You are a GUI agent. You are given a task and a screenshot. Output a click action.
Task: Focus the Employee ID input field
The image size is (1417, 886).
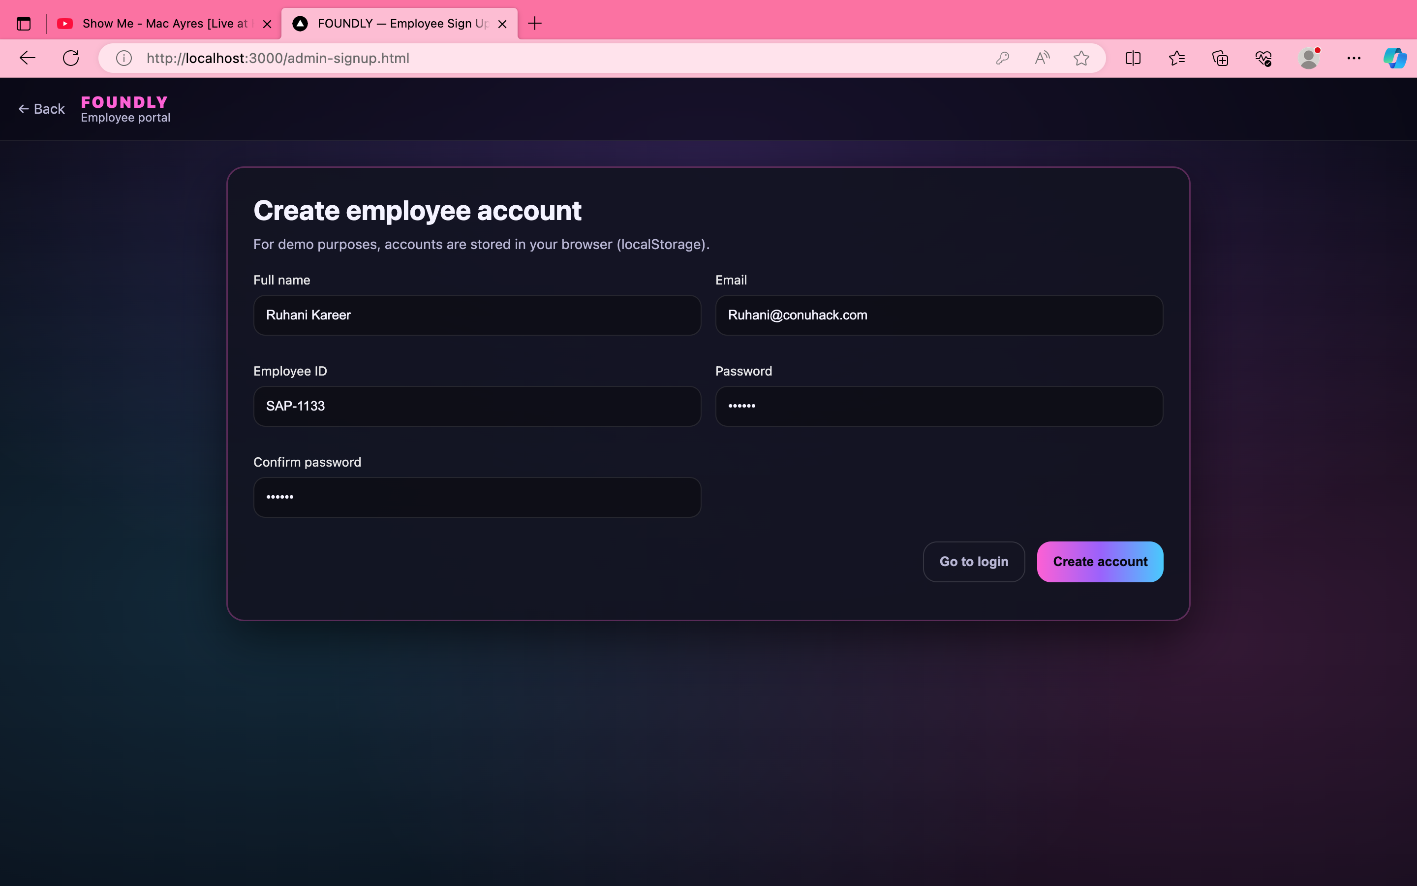[477, 406]
